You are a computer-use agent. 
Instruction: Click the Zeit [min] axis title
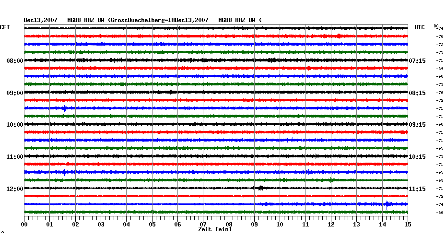(215, 229)
